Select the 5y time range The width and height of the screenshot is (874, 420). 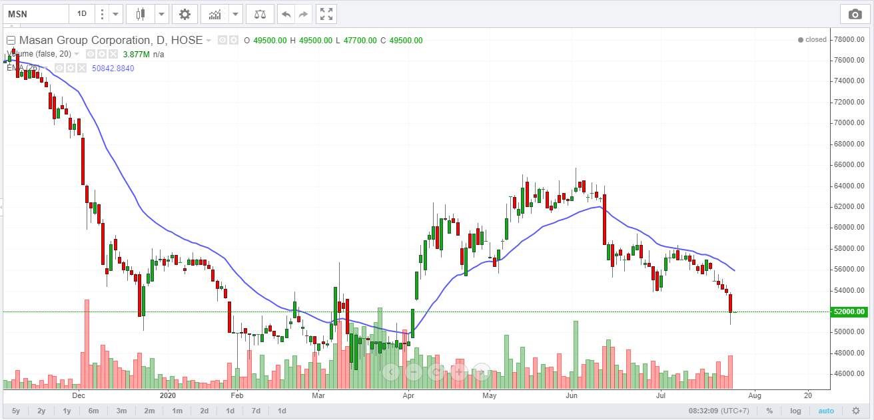click(x=16, y=411)
